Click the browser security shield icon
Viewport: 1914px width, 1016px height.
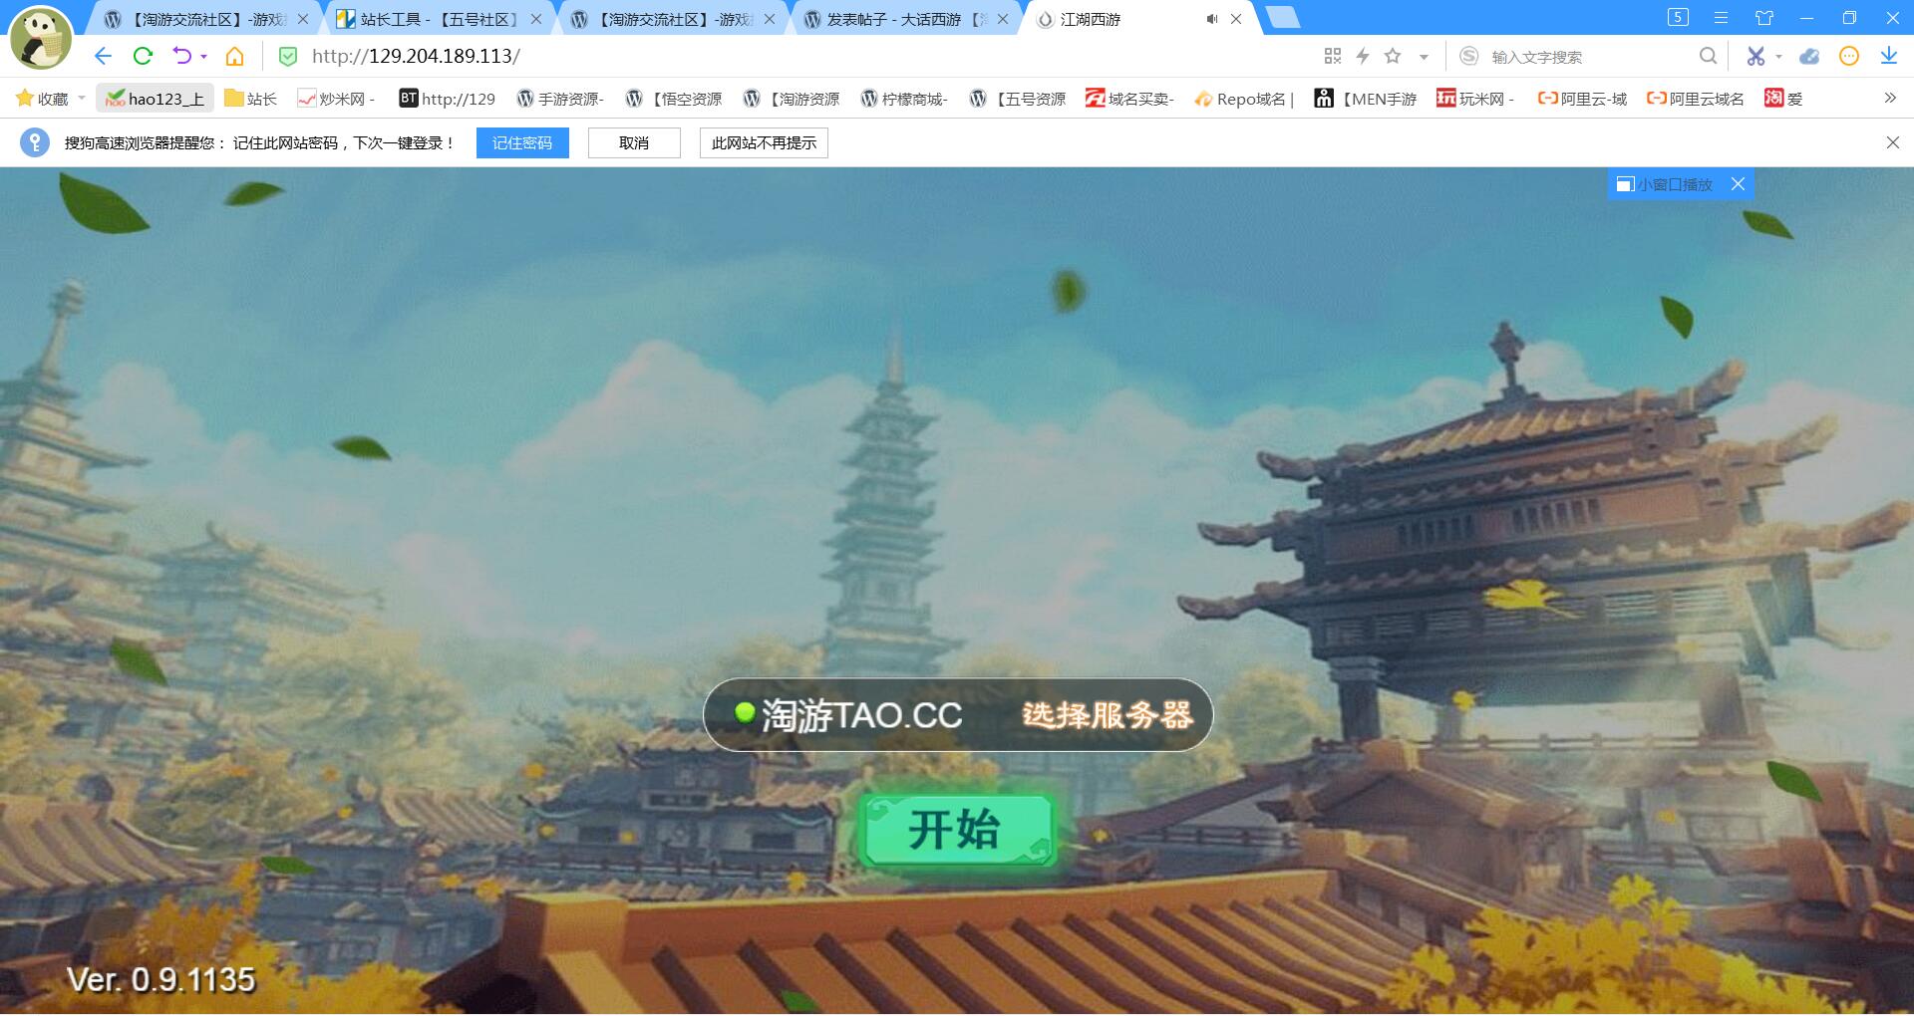(288, 56)
